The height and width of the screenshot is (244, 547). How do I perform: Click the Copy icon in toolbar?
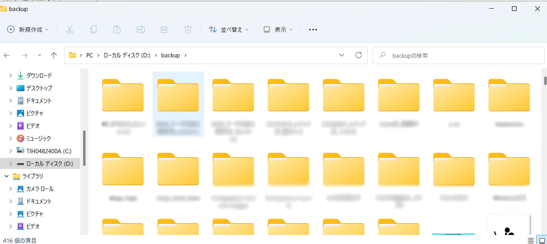93,29
